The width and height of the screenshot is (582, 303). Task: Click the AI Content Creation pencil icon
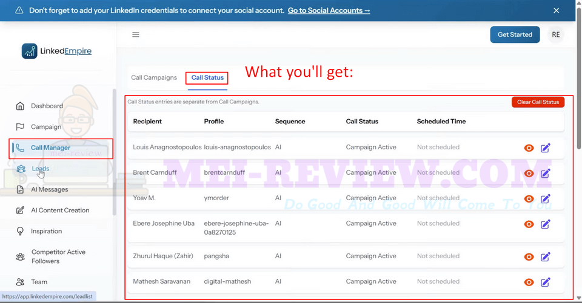point(20,210)
